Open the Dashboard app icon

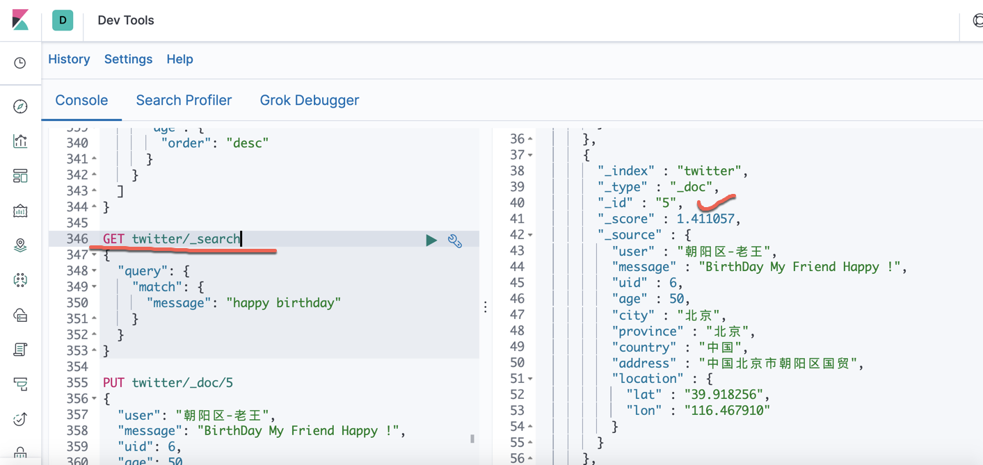[19, 175]
